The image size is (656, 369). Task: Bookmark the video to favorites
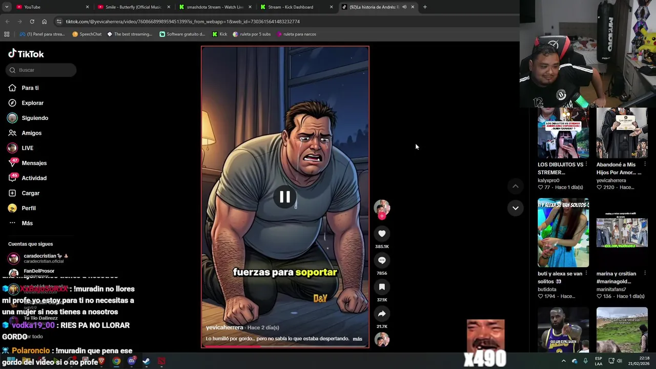point(382,287)
